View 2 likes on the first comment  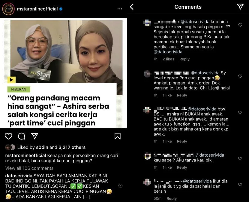point(168,59)
